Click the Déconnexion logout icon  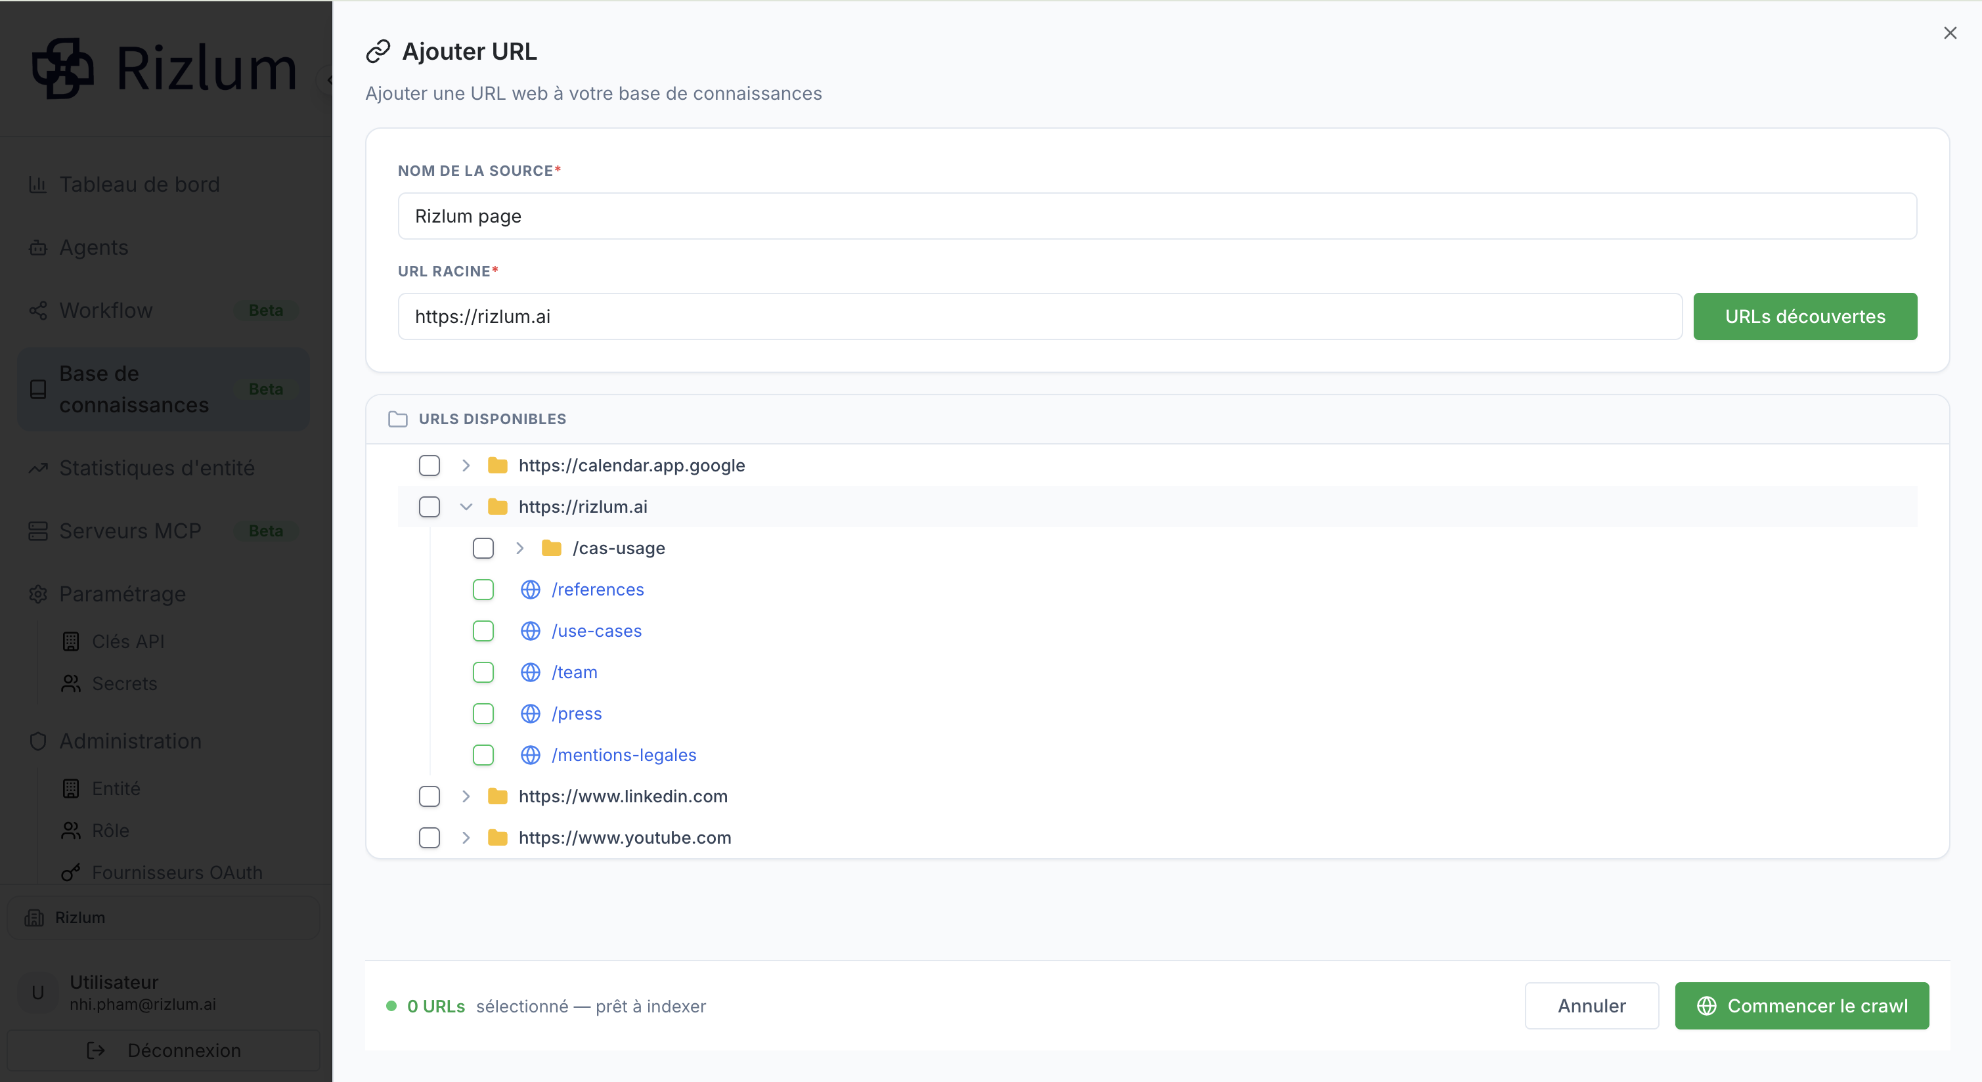tap(96, 1050)
